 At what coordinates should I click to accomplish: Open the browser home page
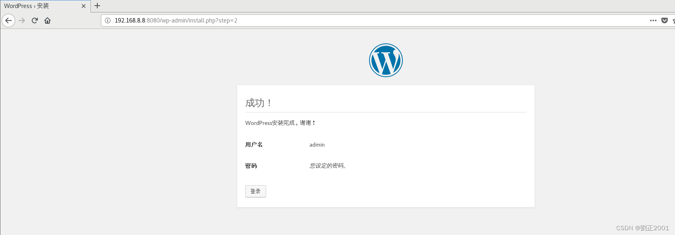pos(47,20)
